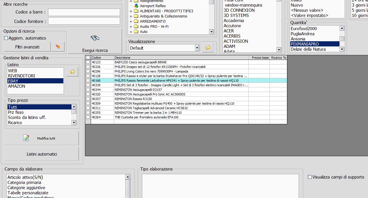The image size is (368, 198).
Task: Click the orange icon button beside Filtri avanzati
Action: coord(58,47)
